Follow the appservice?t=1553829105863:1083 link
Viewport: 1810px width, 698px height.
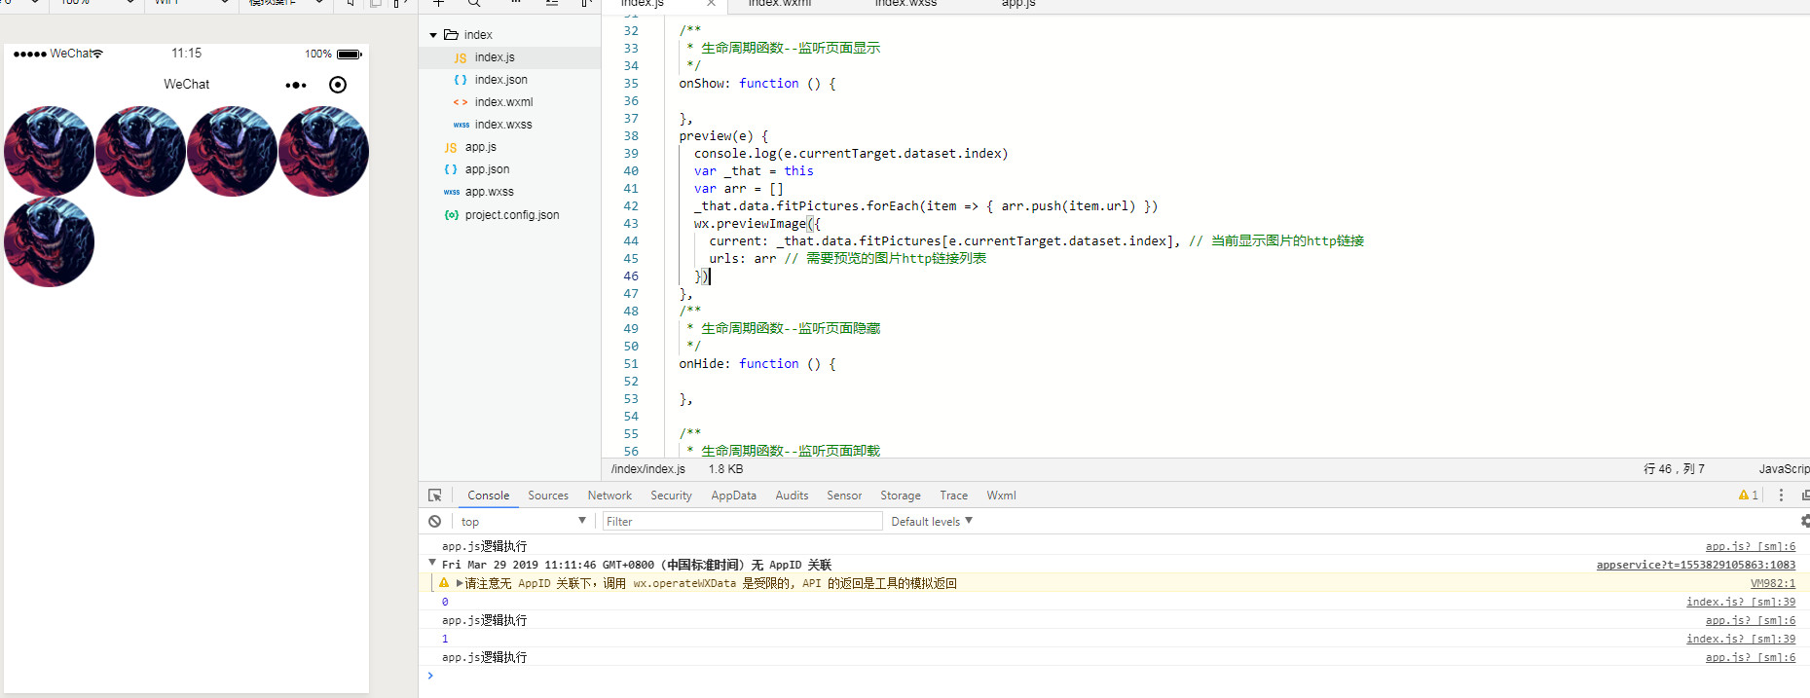1695,565
